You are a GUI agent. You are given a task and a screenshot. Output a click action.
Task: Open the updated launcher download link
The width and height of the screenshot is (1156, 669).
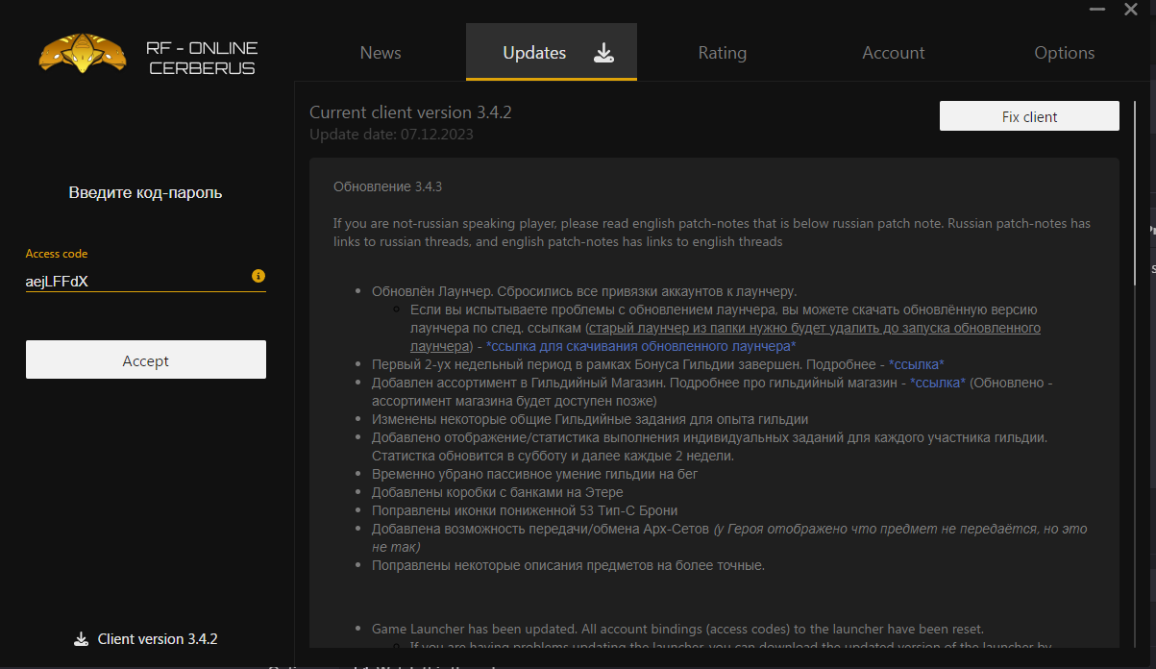641,346
